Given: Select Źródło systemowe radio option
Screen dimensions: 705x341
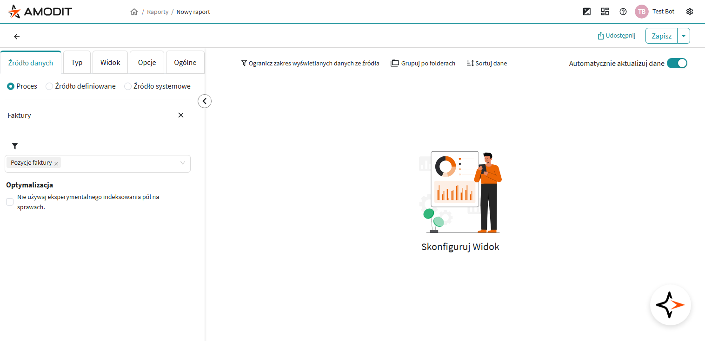Looking at the screenshot, I should pos(128,86).
